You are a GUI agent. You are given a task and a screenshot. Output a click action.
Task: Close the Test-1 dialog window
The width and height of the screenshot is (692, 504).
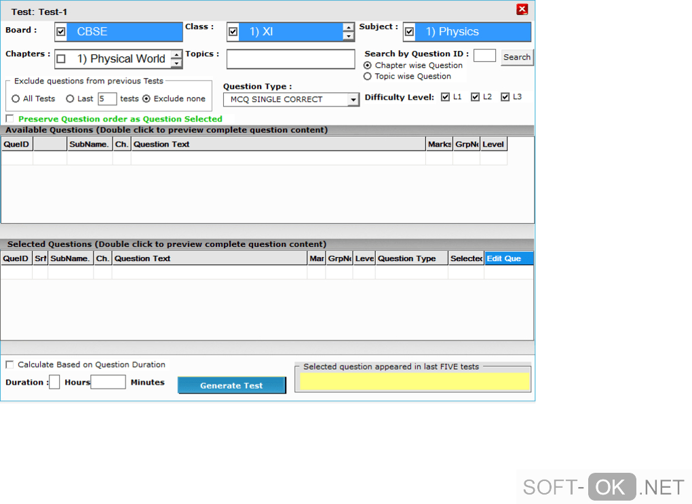click(522, 9)
